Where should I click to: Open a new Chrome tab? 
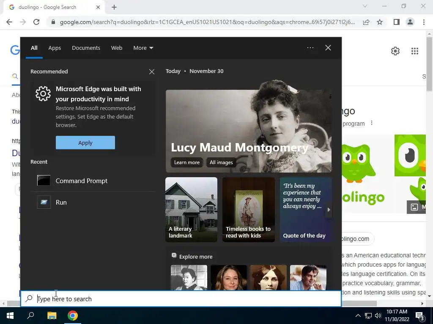(x=114, y=8)
